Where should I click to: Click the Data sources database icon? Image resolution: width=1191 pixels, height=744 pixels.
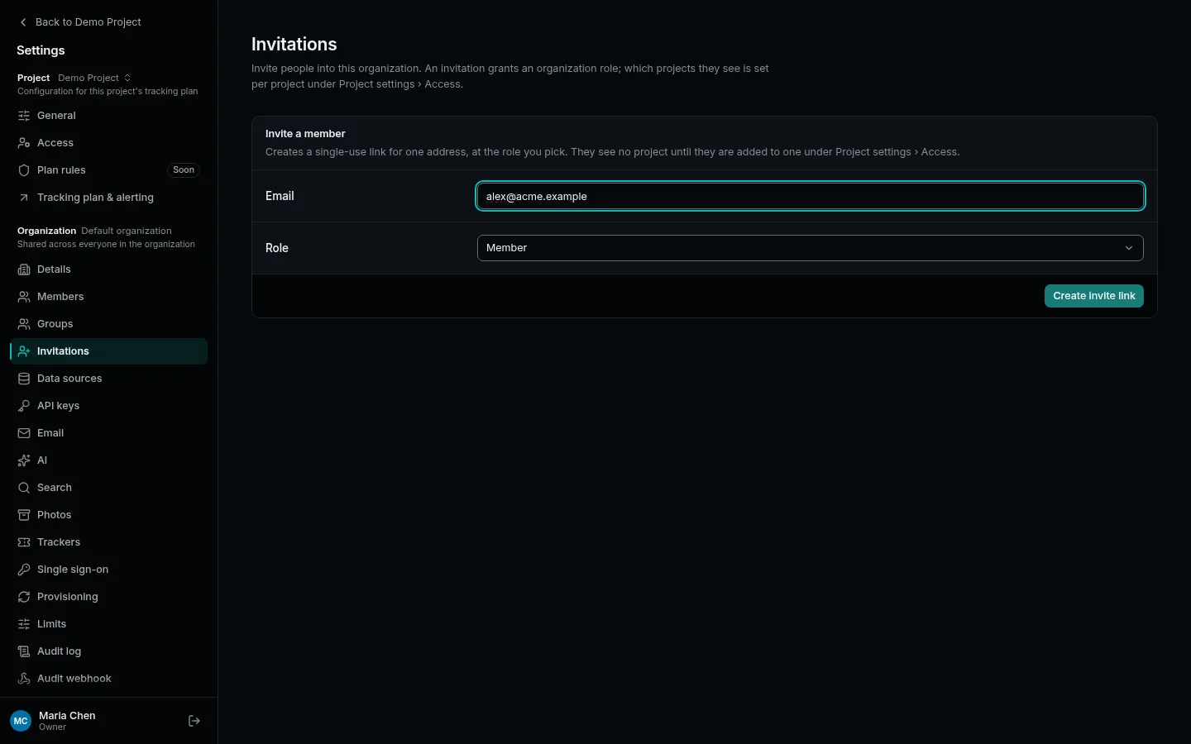(x=24, y=379)
